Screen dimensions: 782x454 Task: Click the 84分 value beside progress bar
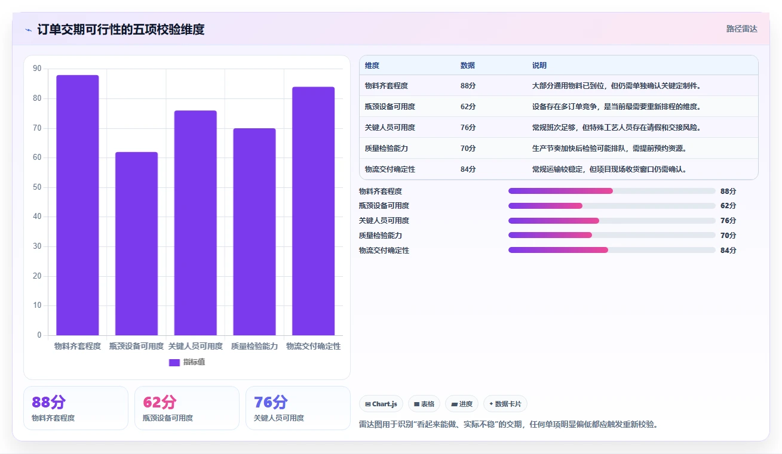(728, 251)
